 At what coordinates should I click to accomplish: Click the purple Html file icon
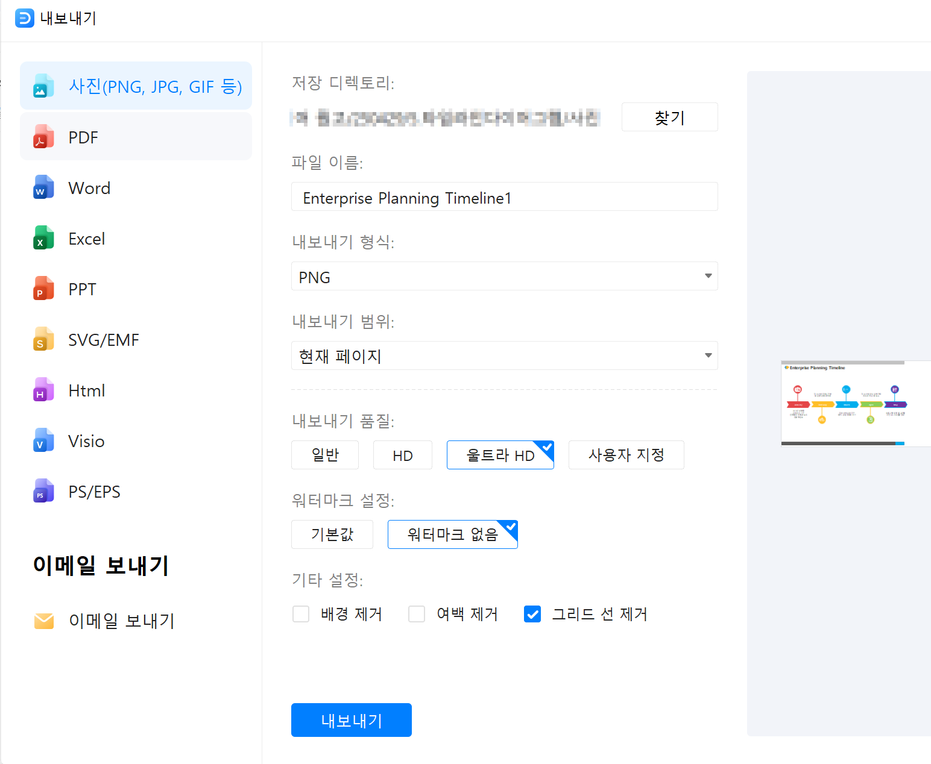tap(43, 389)
